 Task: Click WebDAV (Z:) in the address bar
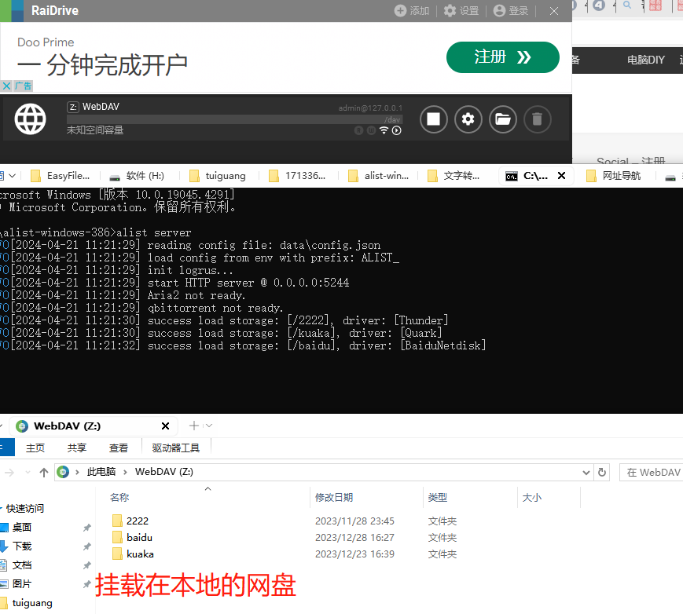pos(164,472)
